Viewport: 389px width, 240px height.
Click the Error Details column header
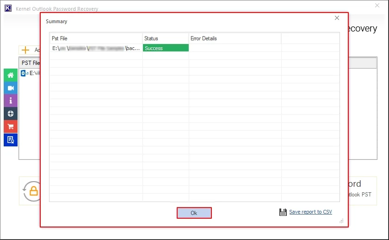(235, 38)
